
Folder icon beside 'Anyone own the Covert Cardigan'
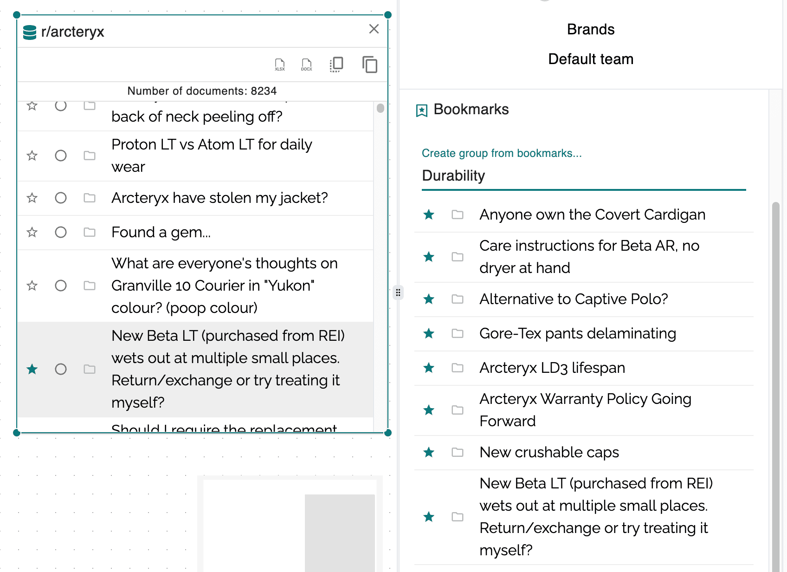tap(458, 214)
